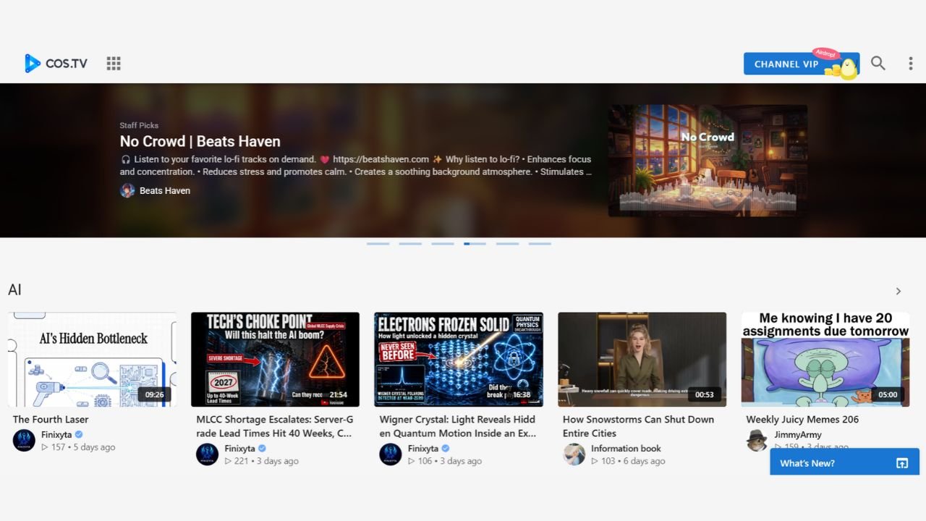The height and width of the screenshot is (521, 926).
Task: Open How Snowstorms Can Shut Down title
Action: [x=639, y=426]
